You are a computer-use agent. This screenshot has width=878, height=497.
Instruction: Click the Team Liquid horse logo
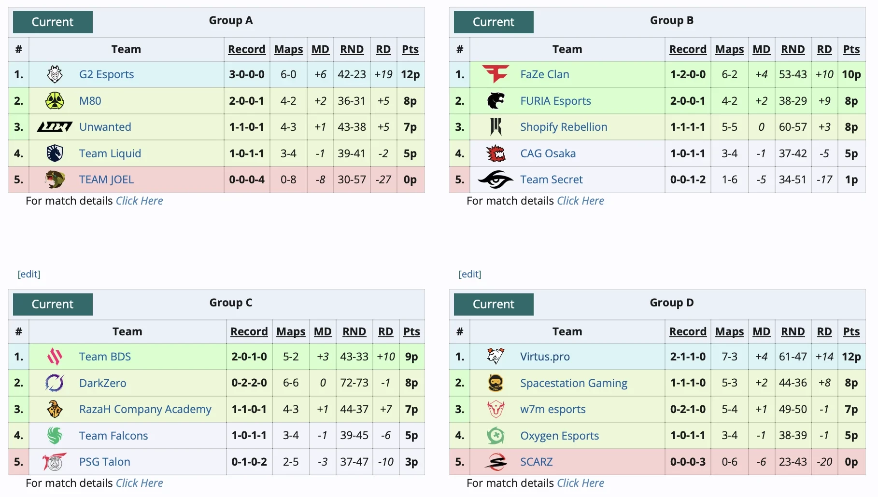55,153
